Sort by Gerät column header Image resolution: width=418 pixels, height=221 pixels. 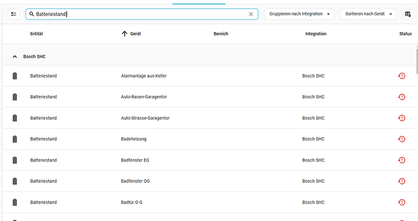tap(136, 33)
